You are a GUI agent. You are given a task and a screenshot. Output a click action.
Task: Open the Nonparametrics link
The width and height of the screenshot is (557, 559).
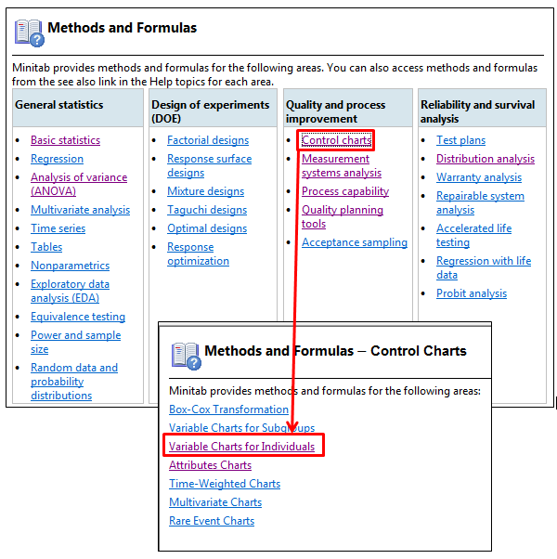point(70,266)
